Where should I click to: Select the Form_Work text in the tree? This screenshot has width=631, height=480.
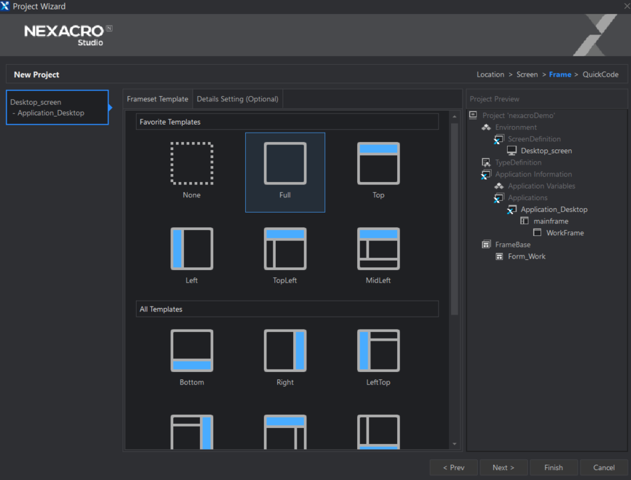526,257
